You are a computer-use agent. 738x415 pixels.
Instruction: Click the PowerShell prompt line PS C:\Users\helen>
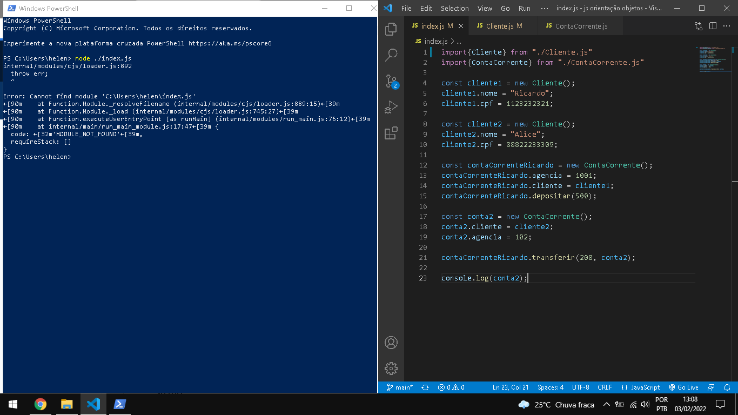37,157
